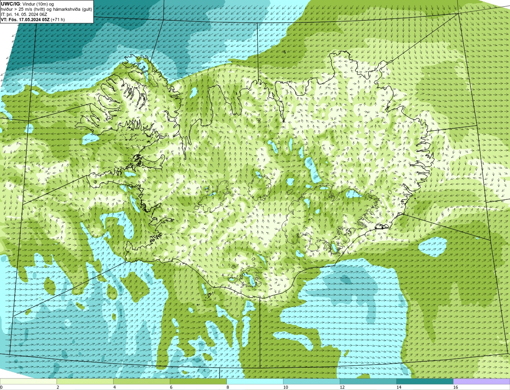Pick the light teal 10–12 m/s legend swatch
The image size is (510, 390).
pyautogui.click(x=312, y=381)
